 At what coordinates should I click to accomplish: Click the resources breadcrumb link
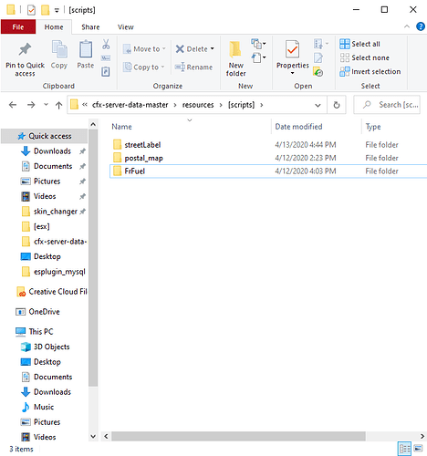(x=198, y=105)
